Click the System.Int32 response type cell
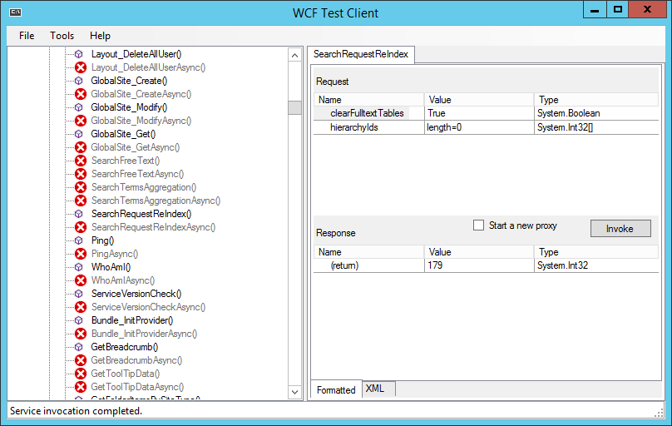 click(596, 265)
